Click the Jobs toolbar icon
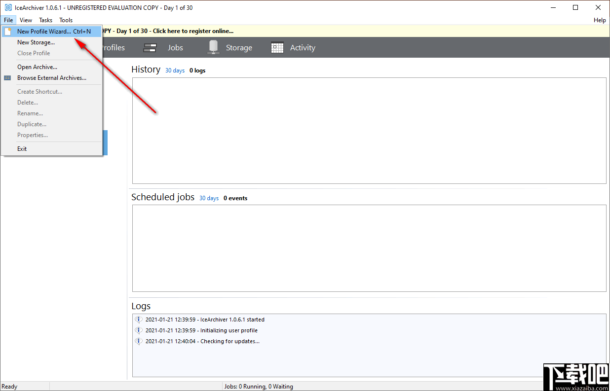 tap(150, 48)
